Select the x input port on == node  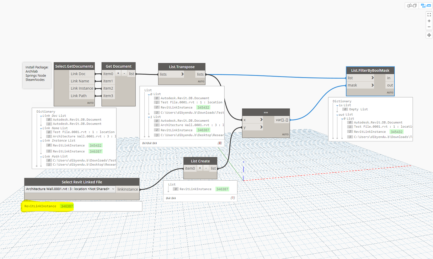[x=248, y=119]
